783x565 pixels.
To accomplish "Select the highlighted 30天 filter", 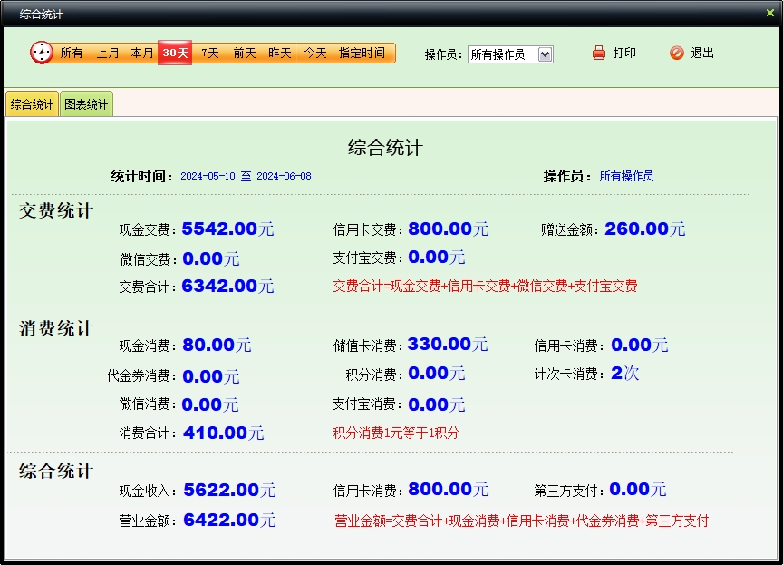I will pos(175,54).
